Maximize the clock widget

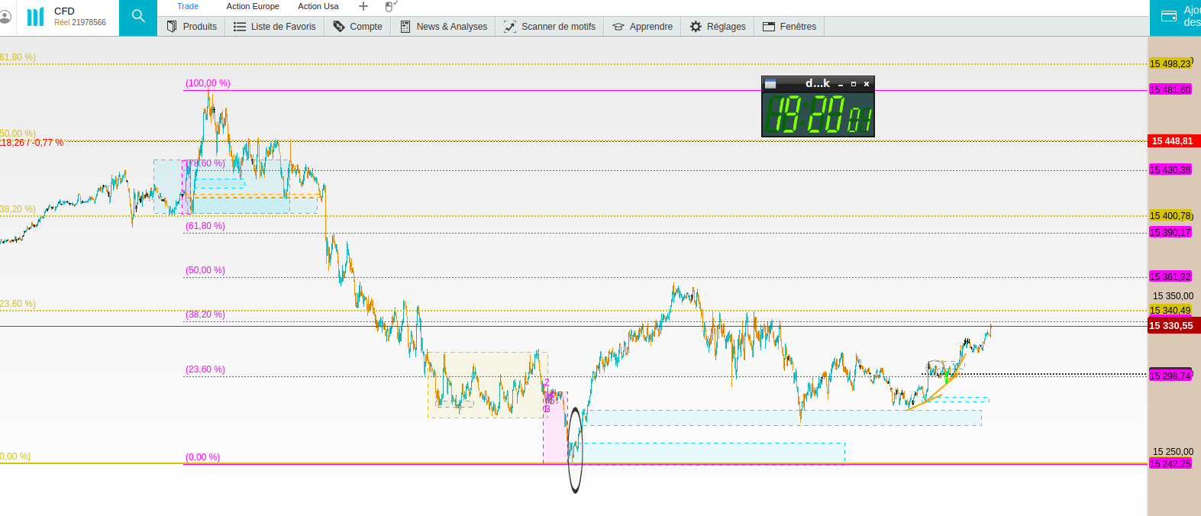[x=854, y=84]
